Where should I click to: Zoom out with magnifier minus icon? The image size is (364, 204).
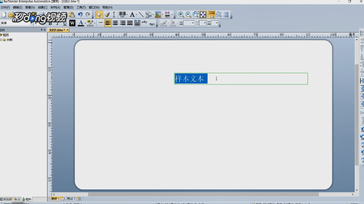click(189, 15)
